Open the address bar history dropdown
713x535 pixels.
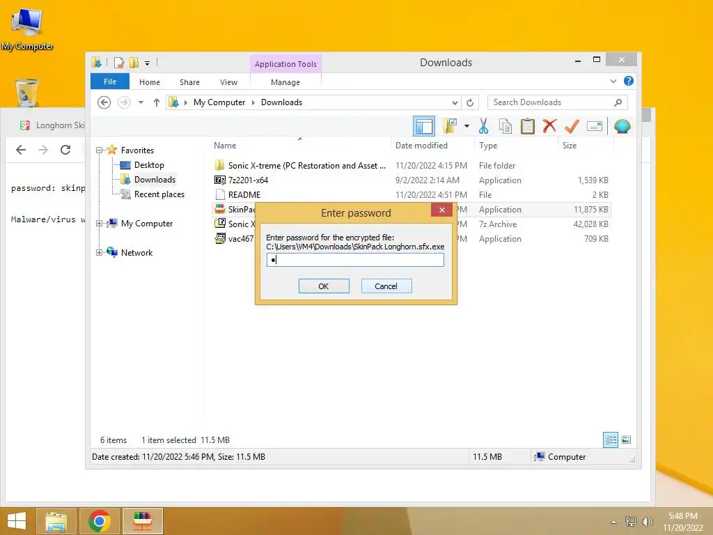[x=455, y=103]
